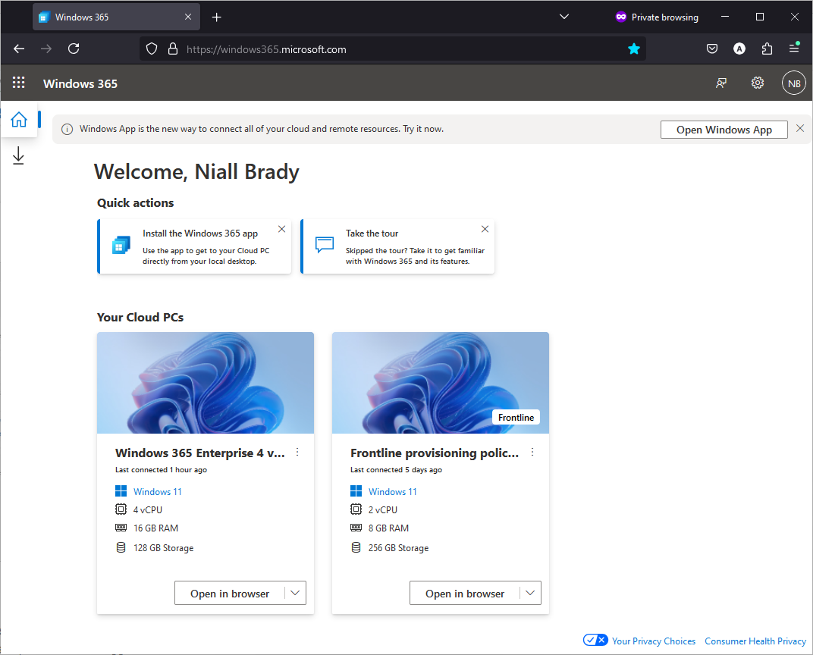Click the Open Windows App button
The height and width of the screenshot is (655, 813).
pos(724,130)
